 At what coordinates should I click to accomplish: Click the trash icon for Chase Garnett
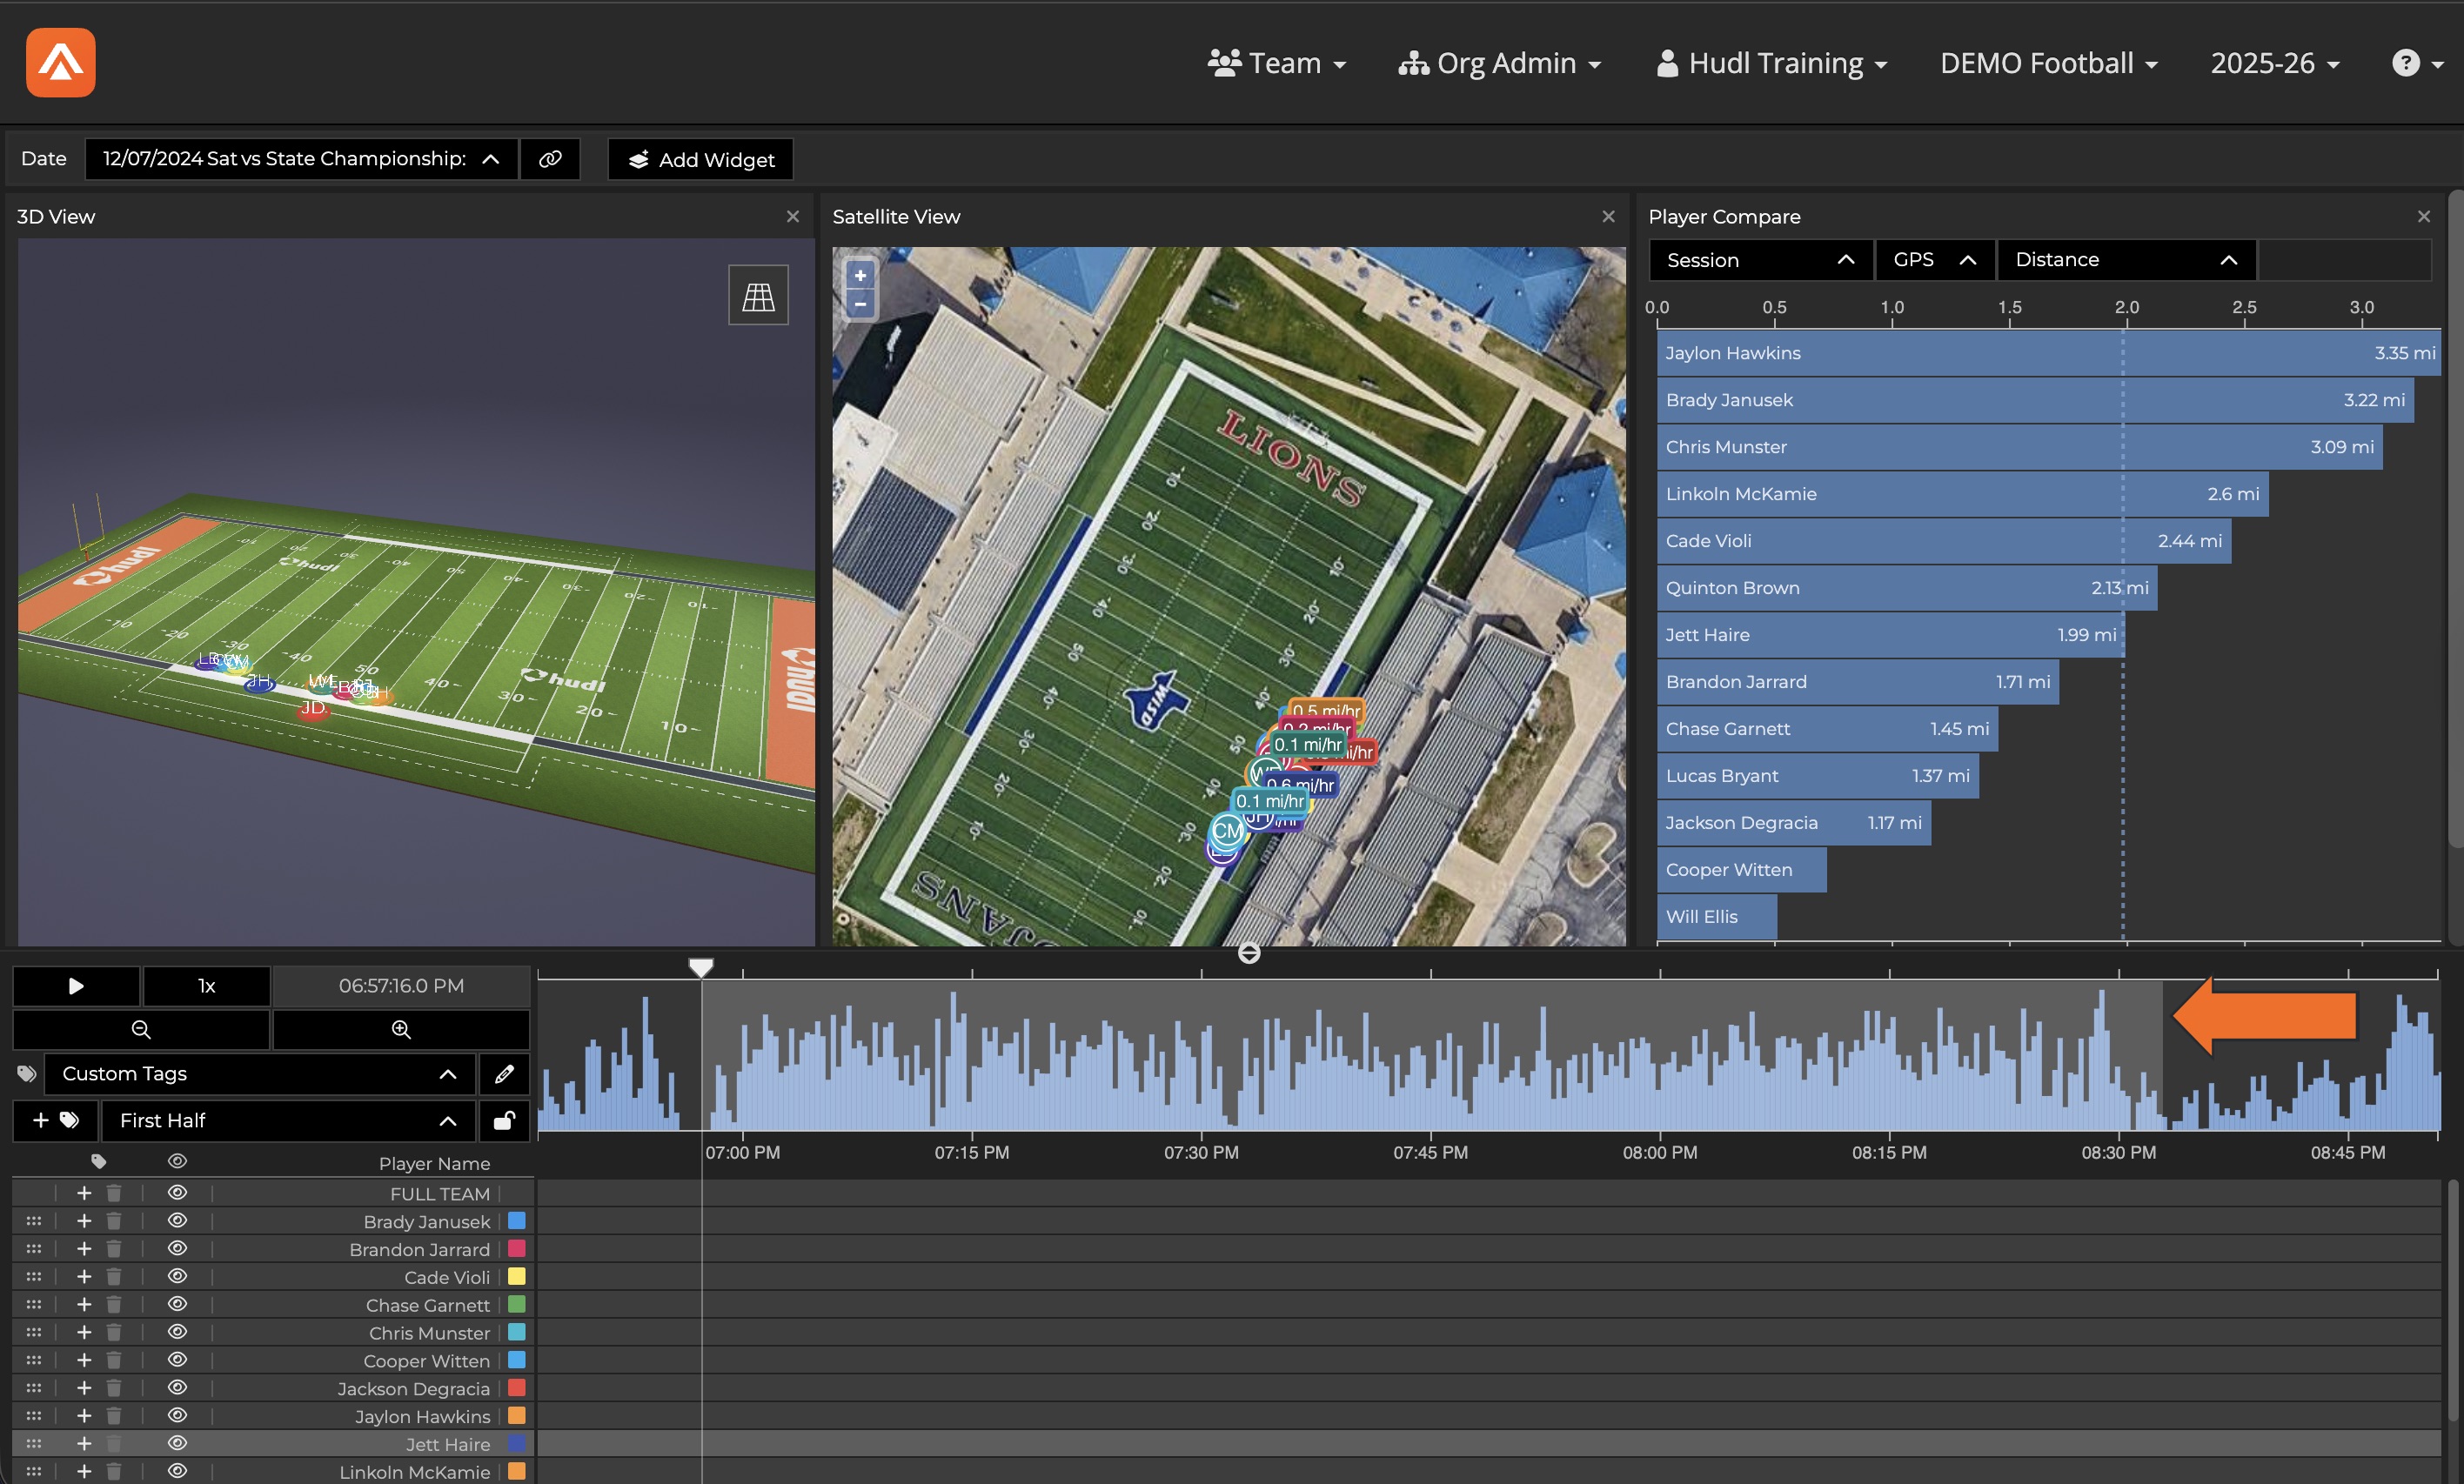coord(114,1305)
